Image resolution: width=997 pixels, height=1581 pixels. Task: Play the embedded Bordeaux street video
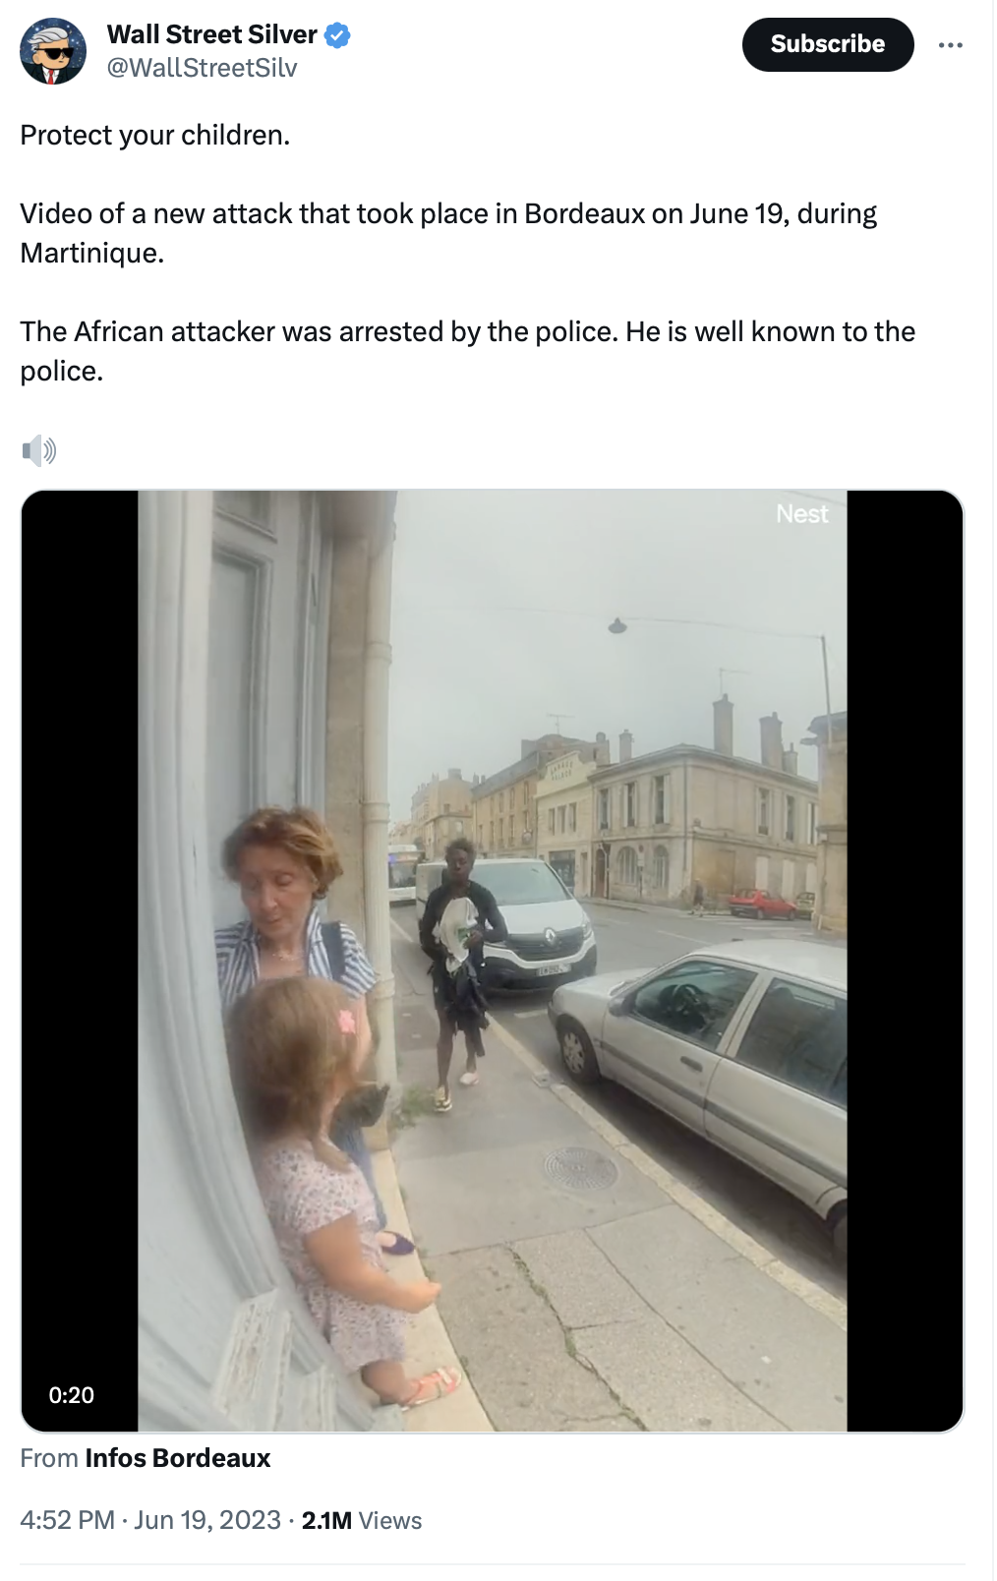(492, 961)
